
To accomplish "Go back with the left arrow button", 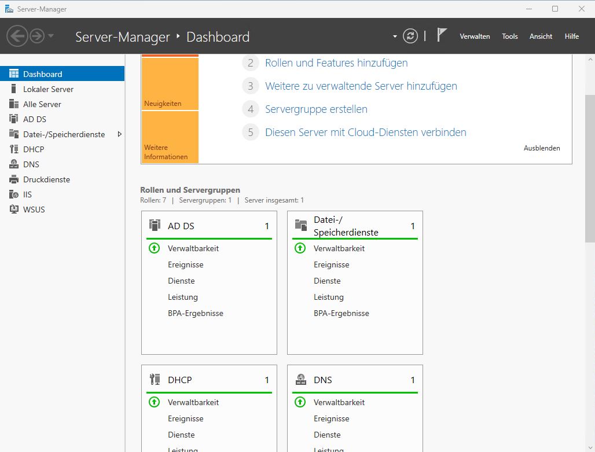I will [x=17, y=36].
